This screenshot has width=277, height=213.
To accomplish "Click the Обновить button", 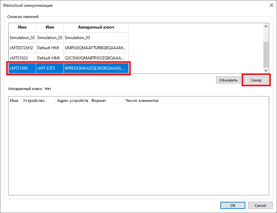I will tap(228, 81).
